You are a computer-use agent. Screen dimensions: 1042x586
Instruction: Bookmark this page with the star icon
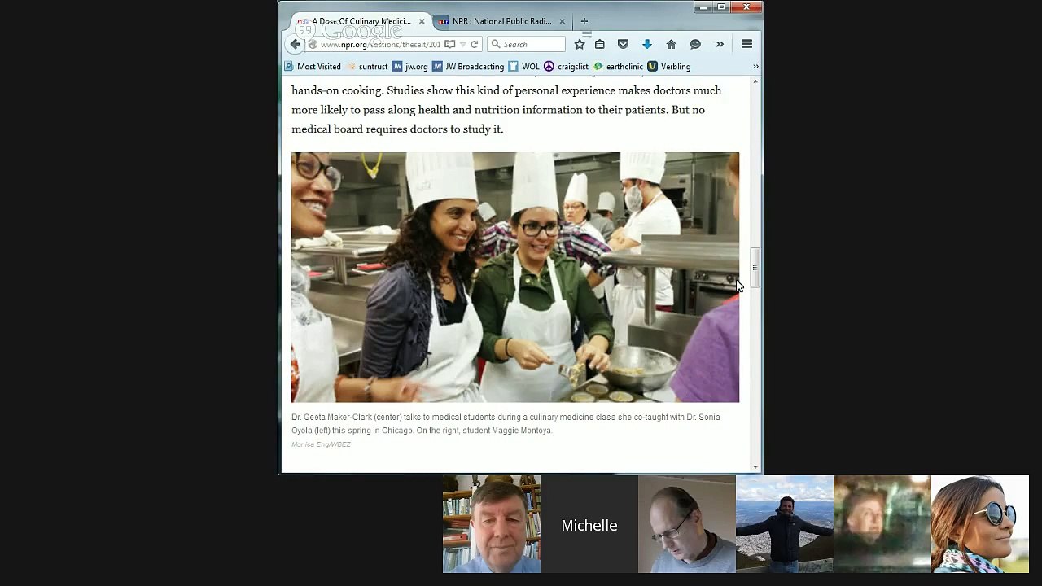(x=580, y=44)
